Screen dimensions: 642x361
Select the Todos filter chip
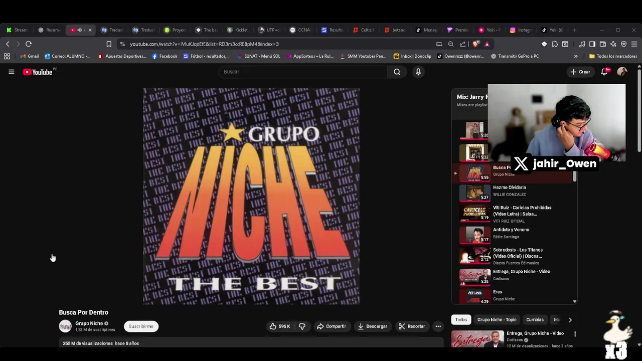pyautogui.click(x=461, y=320)
